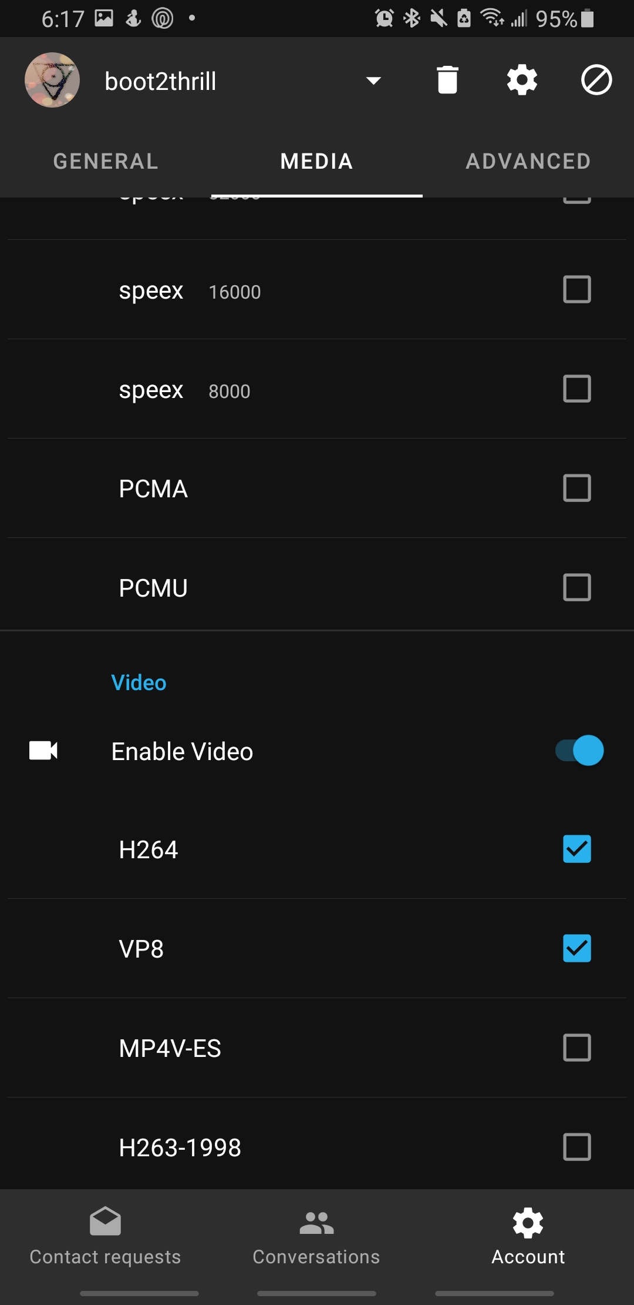Tap the Account gear icon in bottom bar

pos(528,1223)
